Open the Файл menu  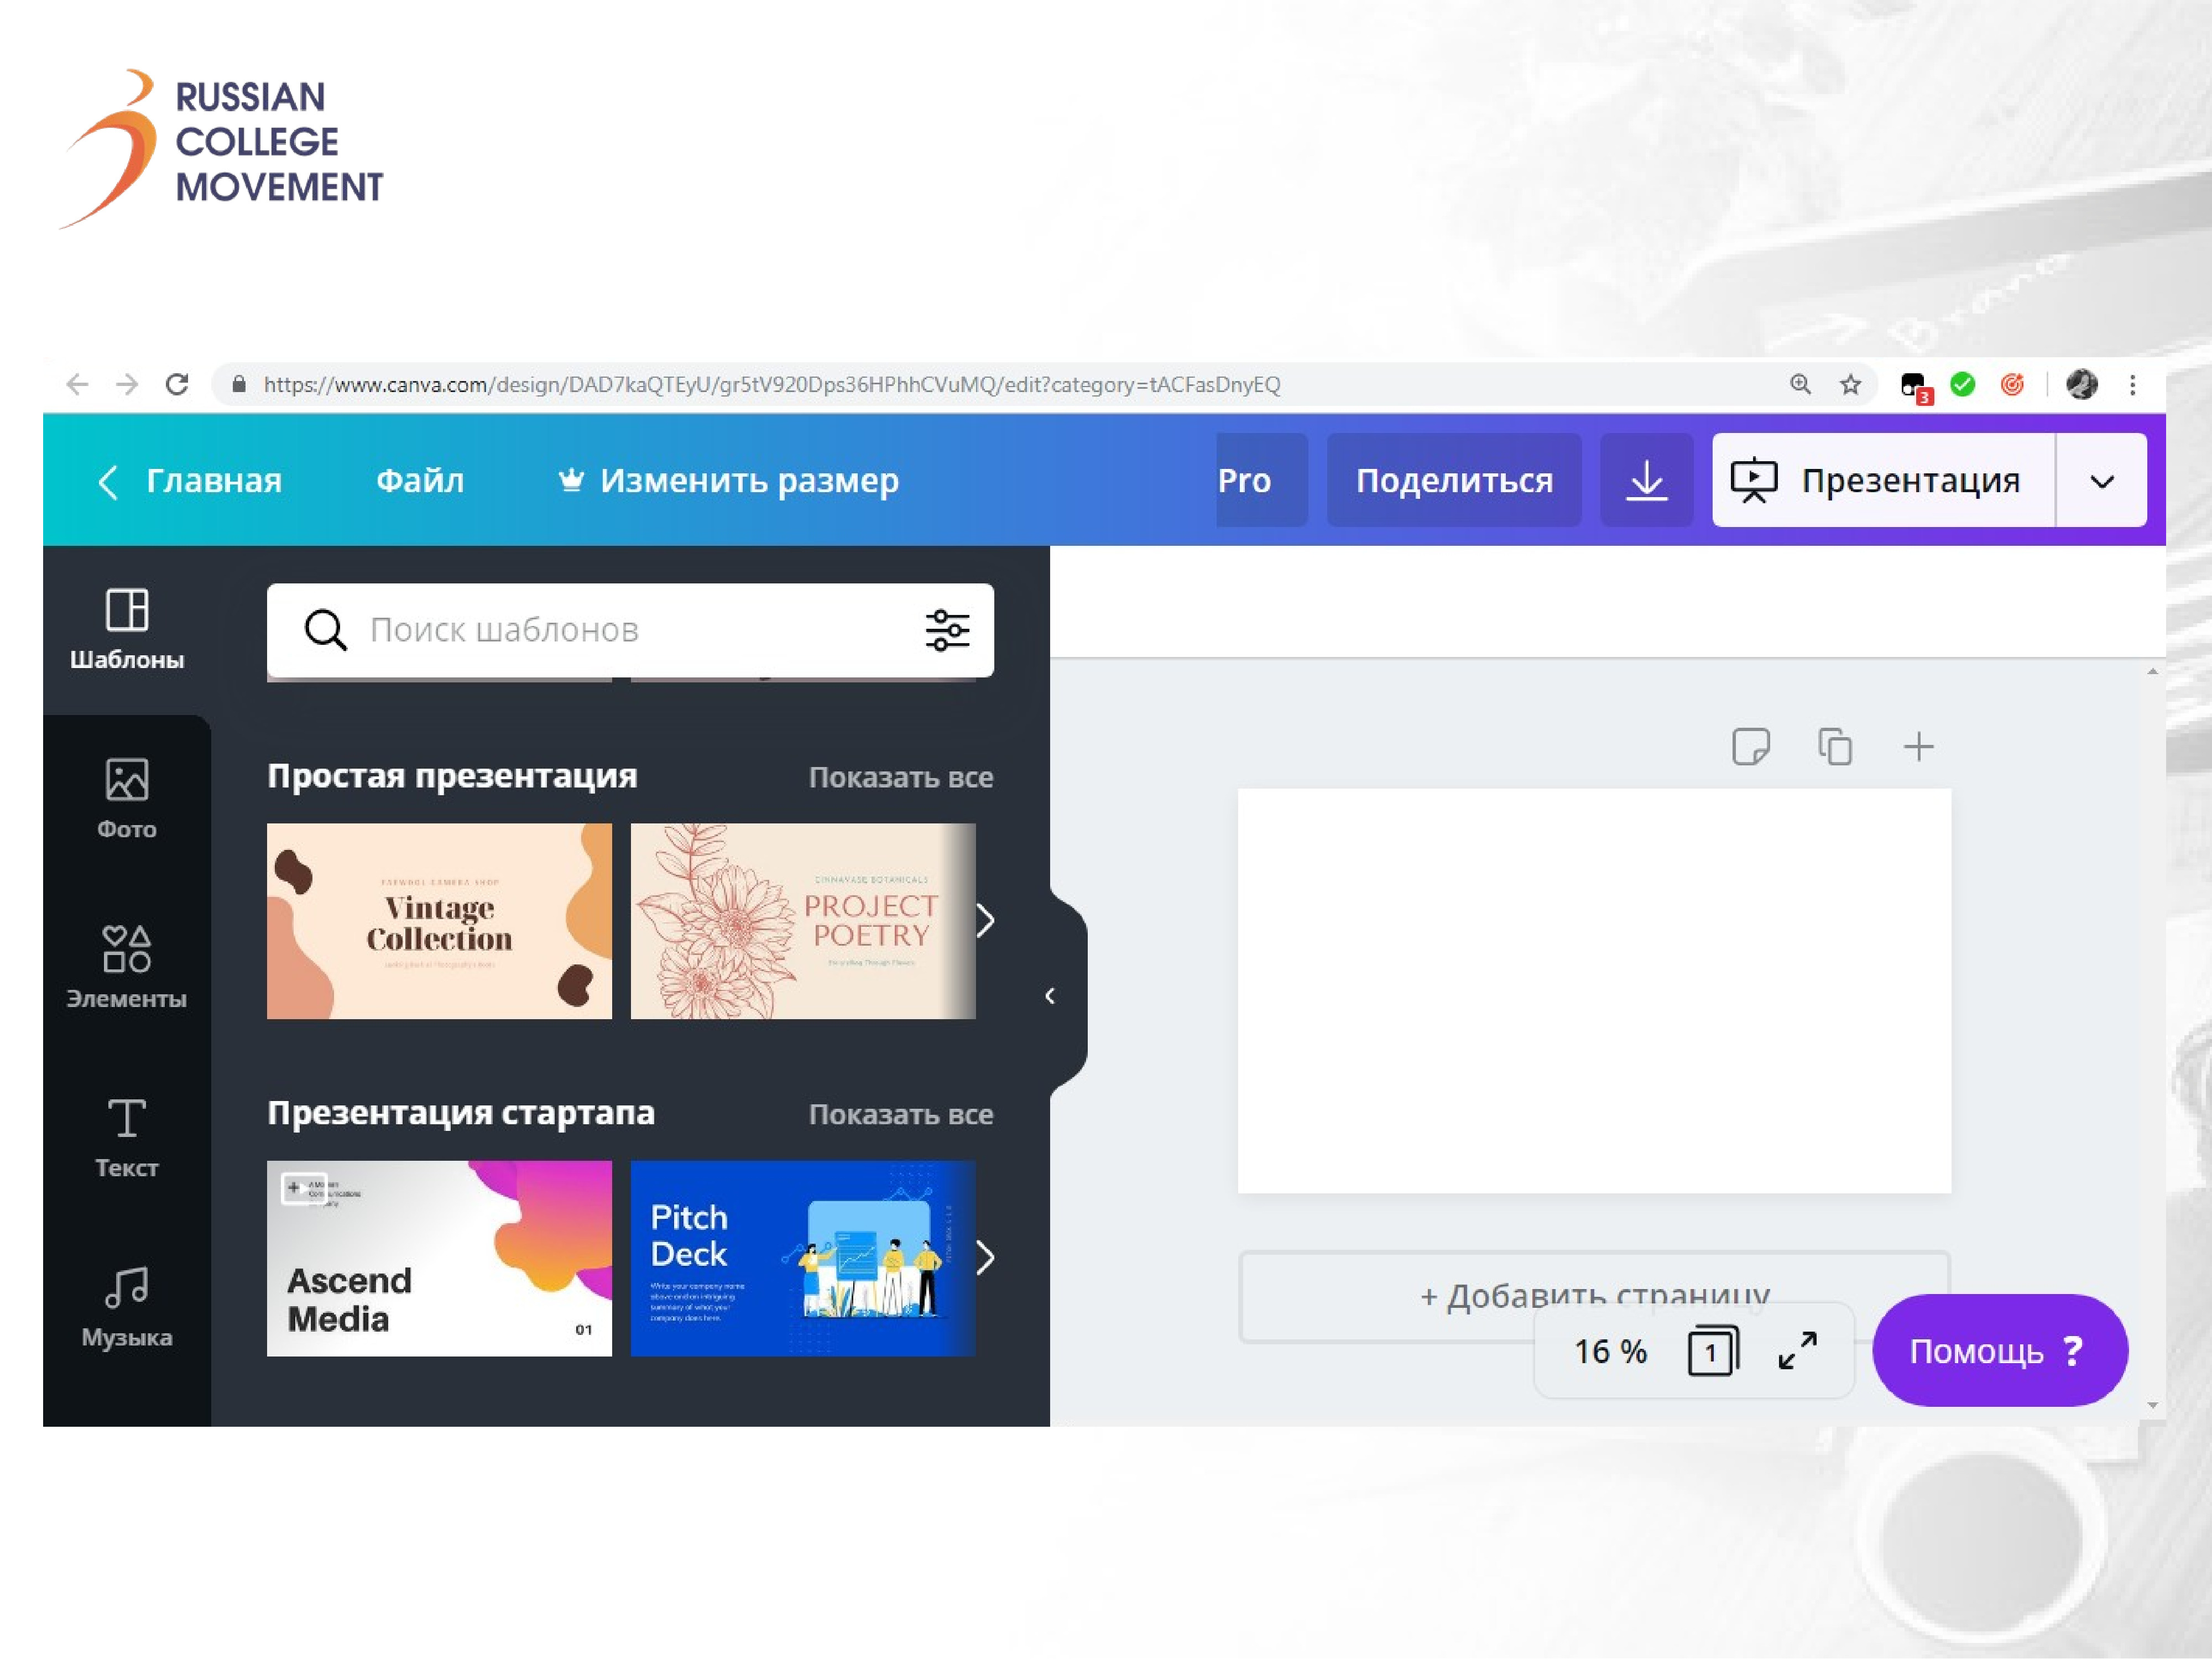click(420, 481)
